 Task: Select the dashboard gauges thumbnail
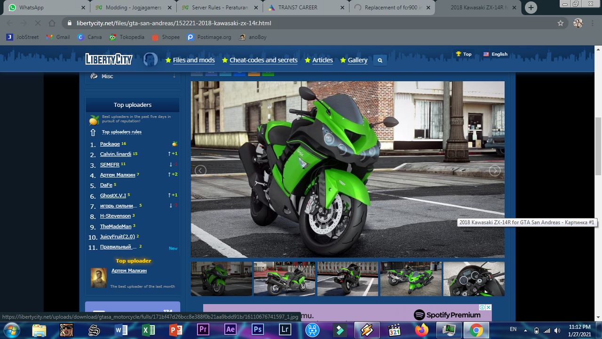pyautogui.click(x=474, y=279)
